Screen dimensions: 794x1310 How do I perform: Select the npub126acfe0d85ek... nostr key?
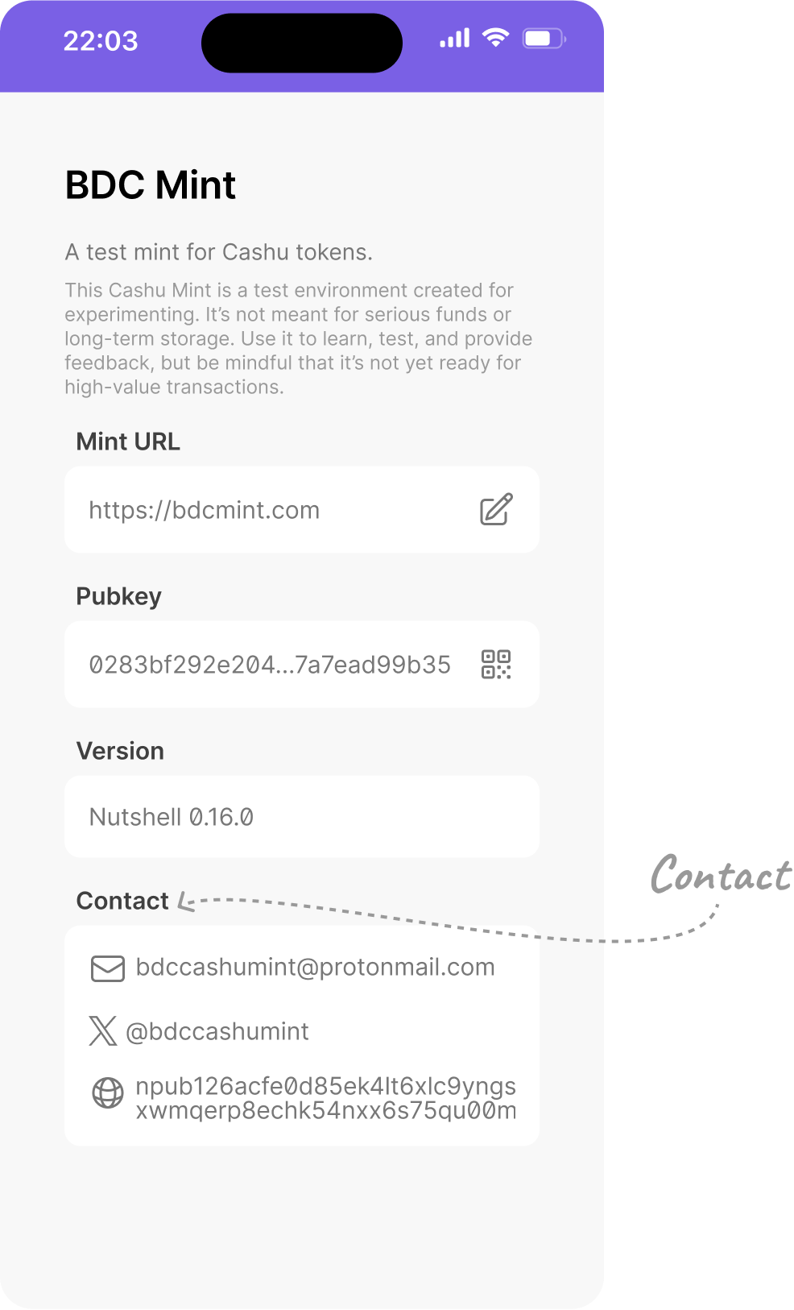[x=326, y=1098]
